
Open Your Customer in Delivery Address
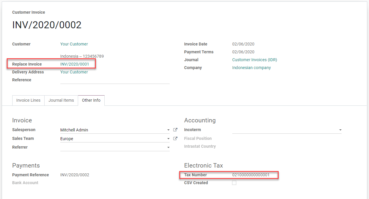[x=74, y=72]
